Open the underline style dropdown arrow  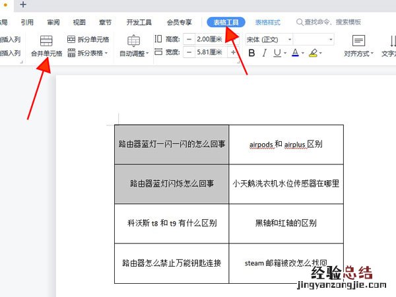pyautogui.click(x=285, y=53)
